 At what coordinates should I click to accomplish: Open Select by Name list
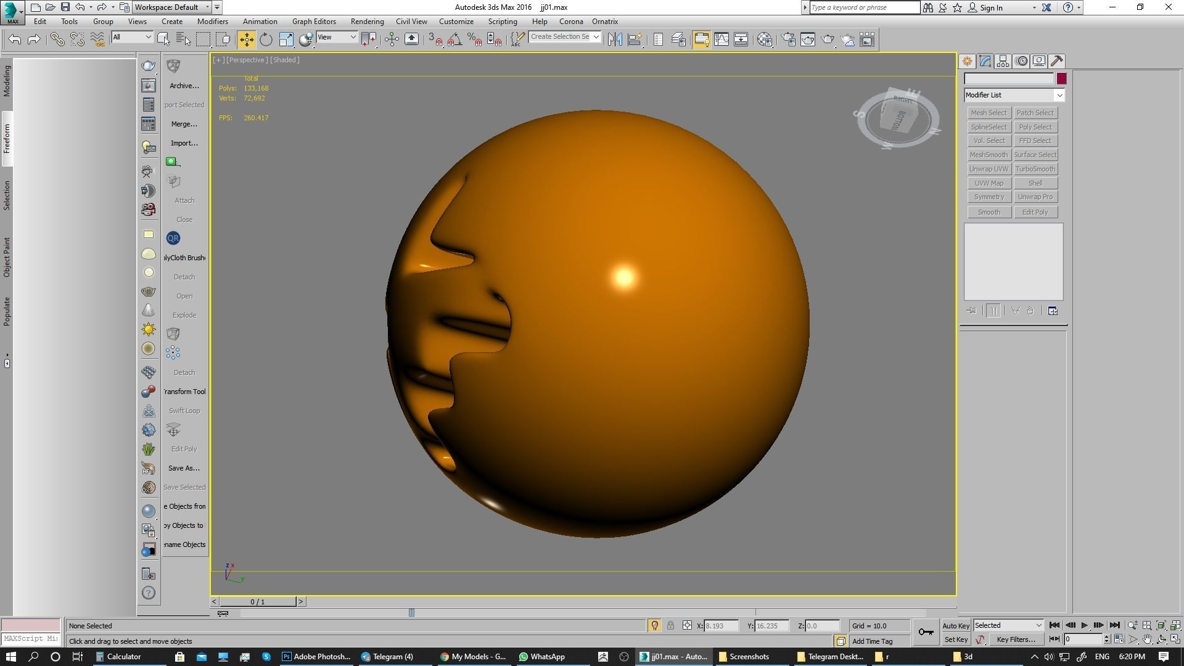tap(183, 39)
